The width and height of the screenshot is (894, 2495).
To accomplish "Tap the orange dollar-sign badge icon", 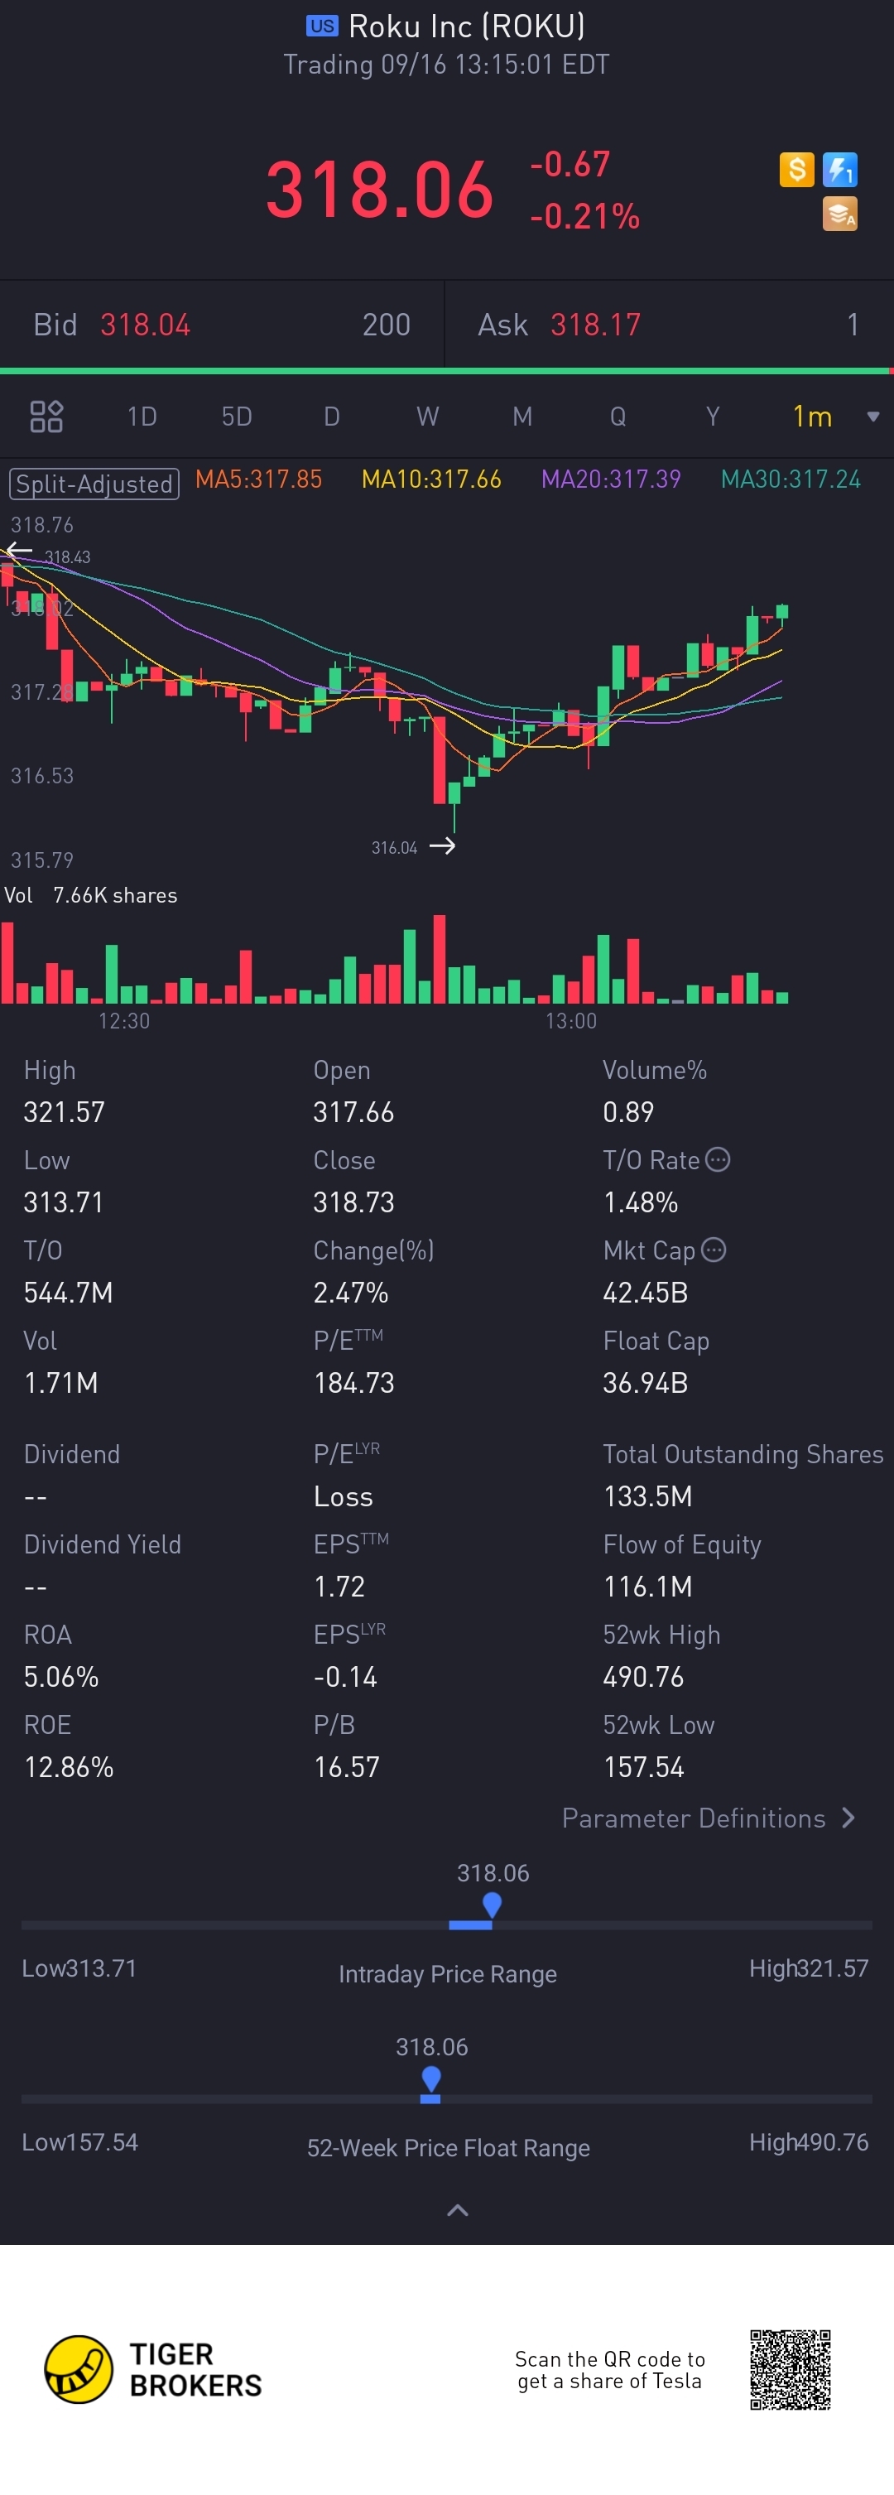I will coord(796,170).
